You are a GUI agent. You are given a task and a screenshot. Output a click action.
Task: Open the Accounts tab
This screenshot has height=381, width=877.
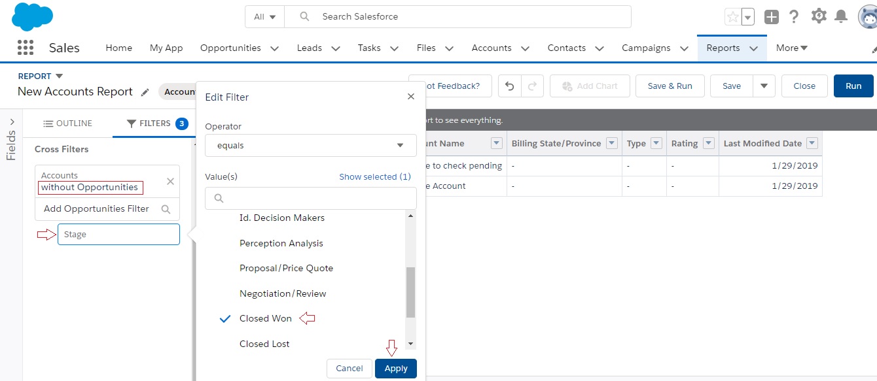click(x=492, y=48)
